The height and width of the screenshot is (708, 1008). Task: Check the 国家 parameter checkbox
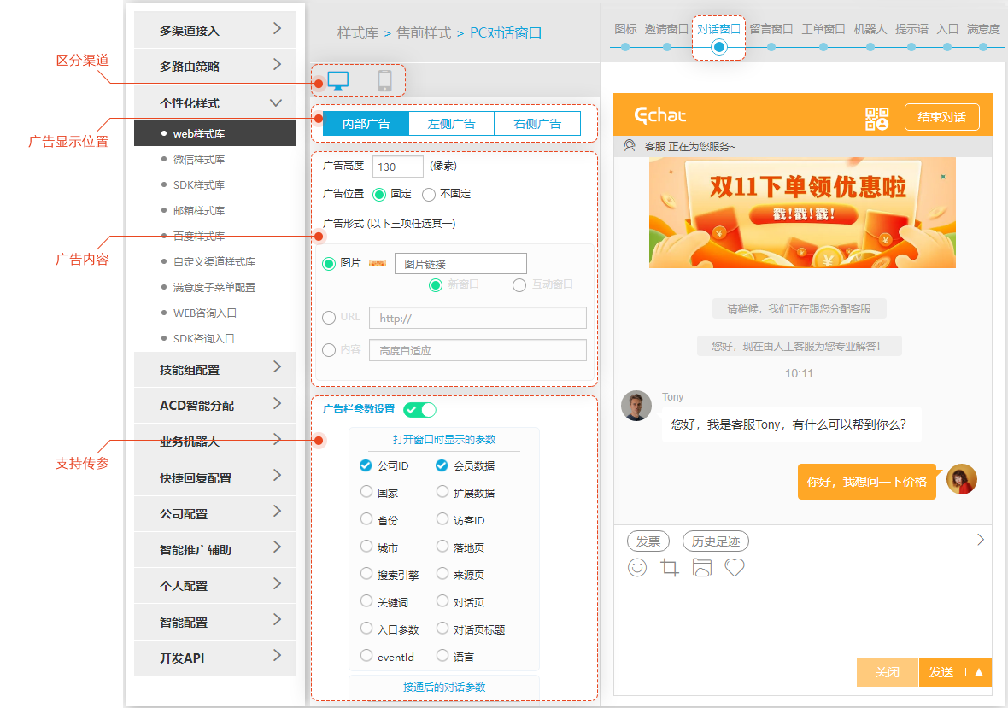point(366,492)
